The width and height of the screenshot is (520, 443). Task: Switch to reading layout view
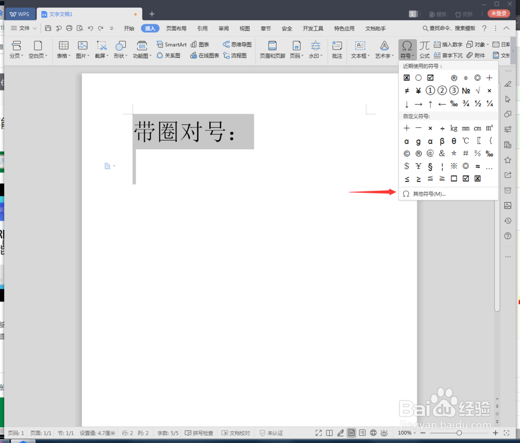(x=329, y=433)
